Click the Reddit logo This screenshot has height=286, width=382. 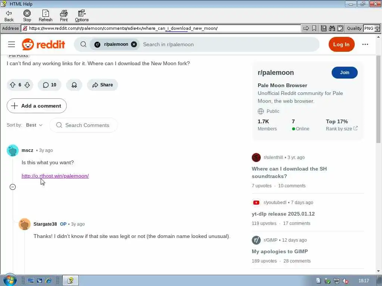pyautogui.click(x=43, y=44)
